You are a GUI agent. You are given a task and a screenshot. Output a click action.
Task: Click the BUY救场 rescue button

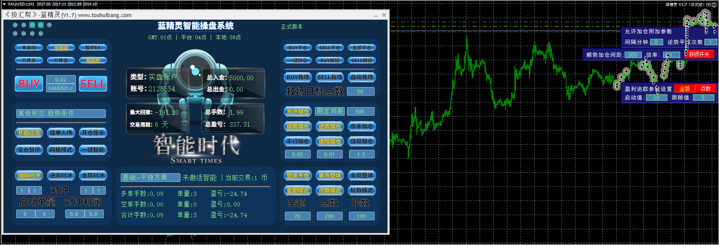coord(298,77)
